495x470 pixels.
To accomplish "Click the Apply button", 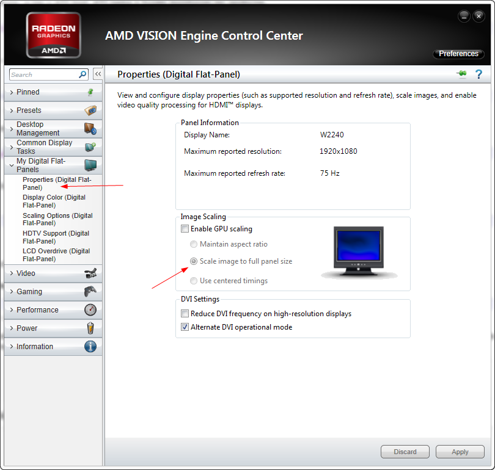I will click(460, 452).
